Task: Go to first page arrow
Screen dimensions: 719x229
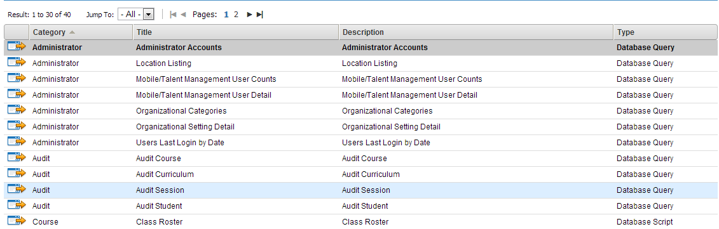Action: click(x=173, y=15)
